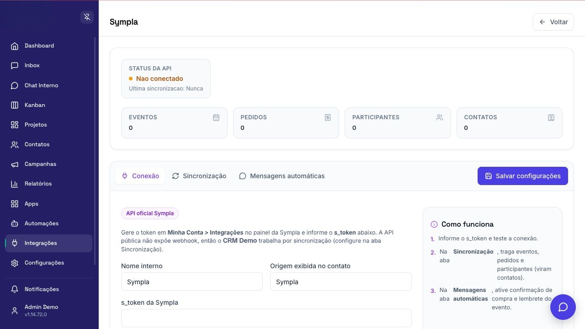
Task: Switch to the Sincronização tab
Action: pyautogui.click(x=199, y=176)
